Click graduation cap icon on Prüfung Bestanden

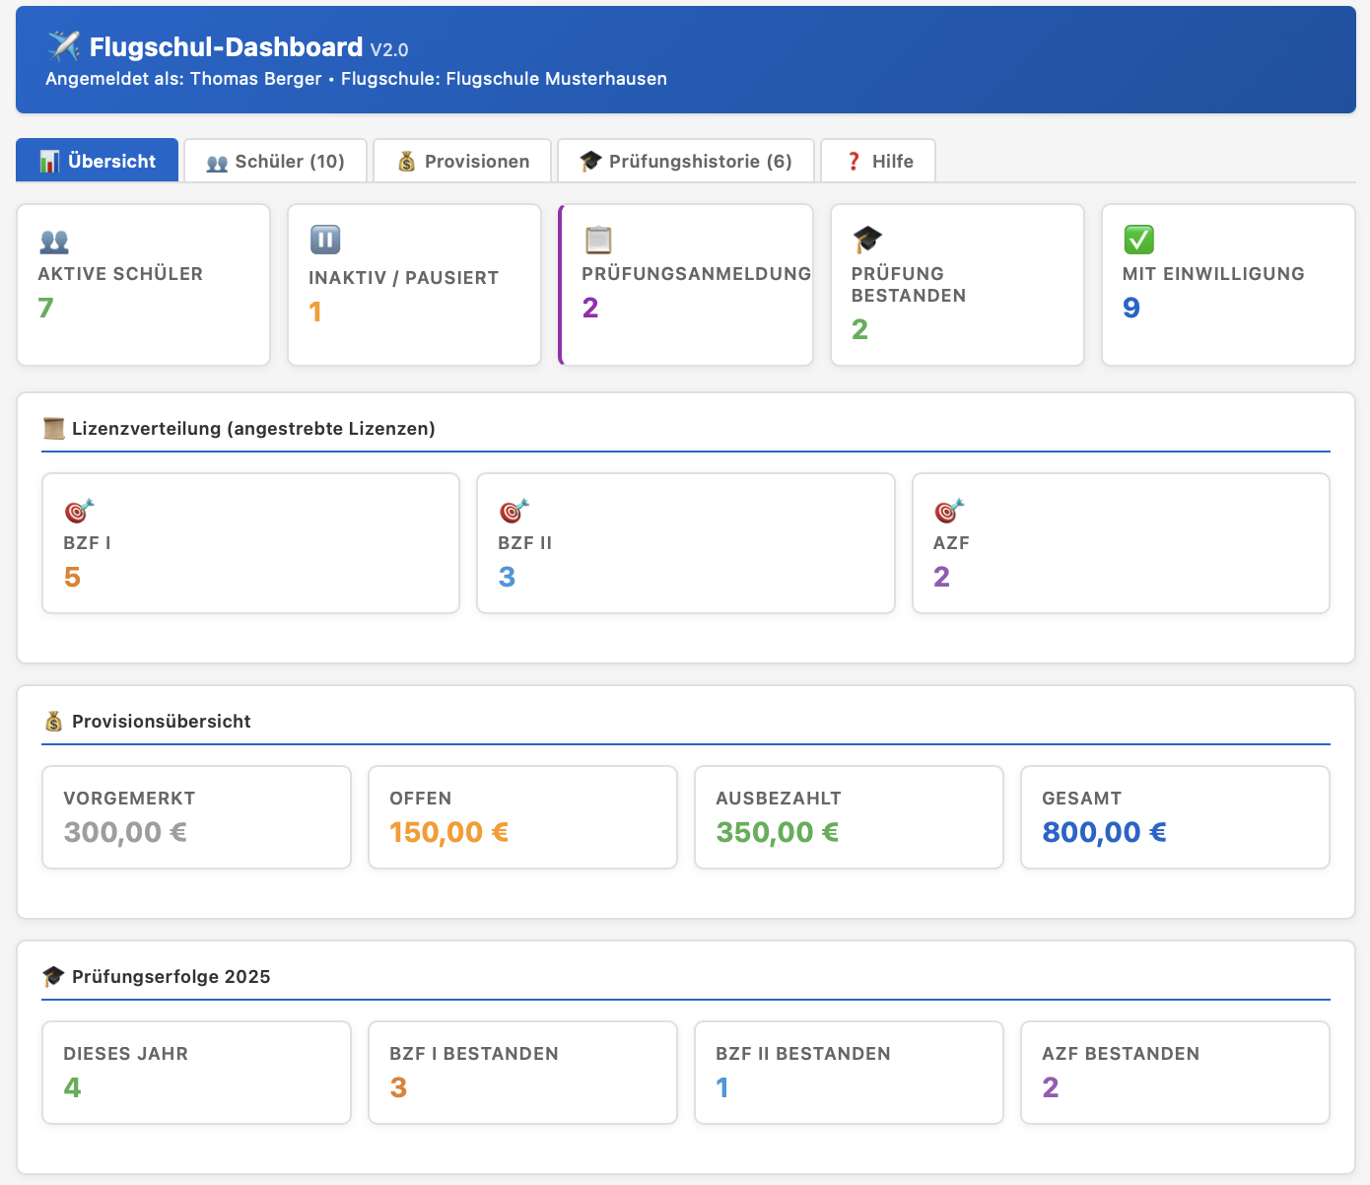point(867,240)
